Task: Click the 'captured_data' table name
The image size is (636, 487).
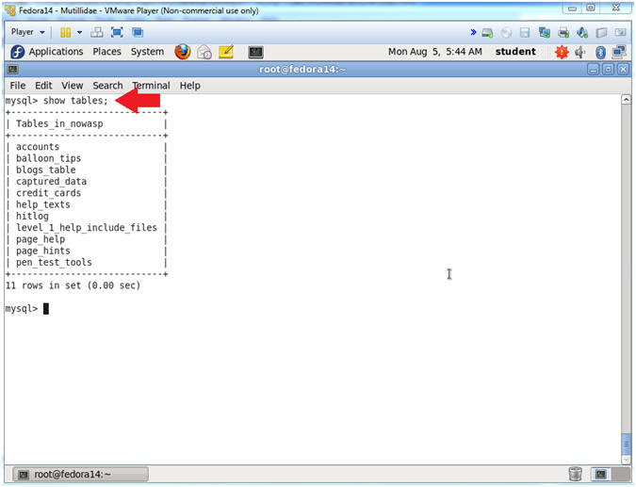Action: (51, 181)
